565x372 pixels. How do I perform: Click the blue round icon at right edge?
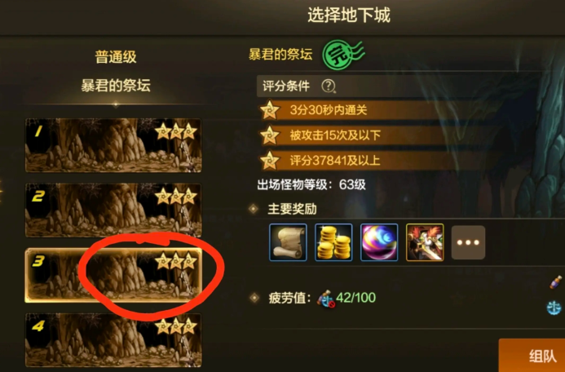point(554,308)
